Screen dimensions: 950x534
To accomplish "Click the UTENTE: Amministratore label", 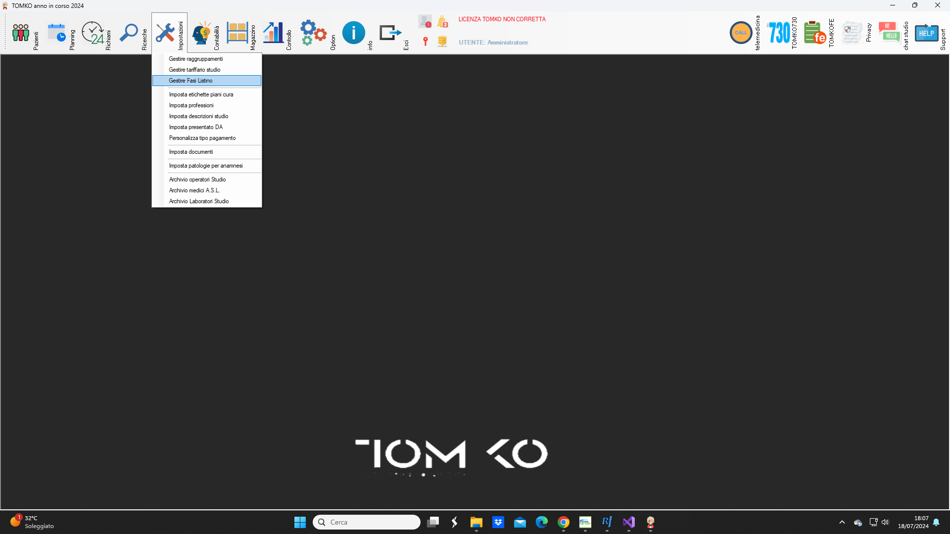I will coord(493,43).
